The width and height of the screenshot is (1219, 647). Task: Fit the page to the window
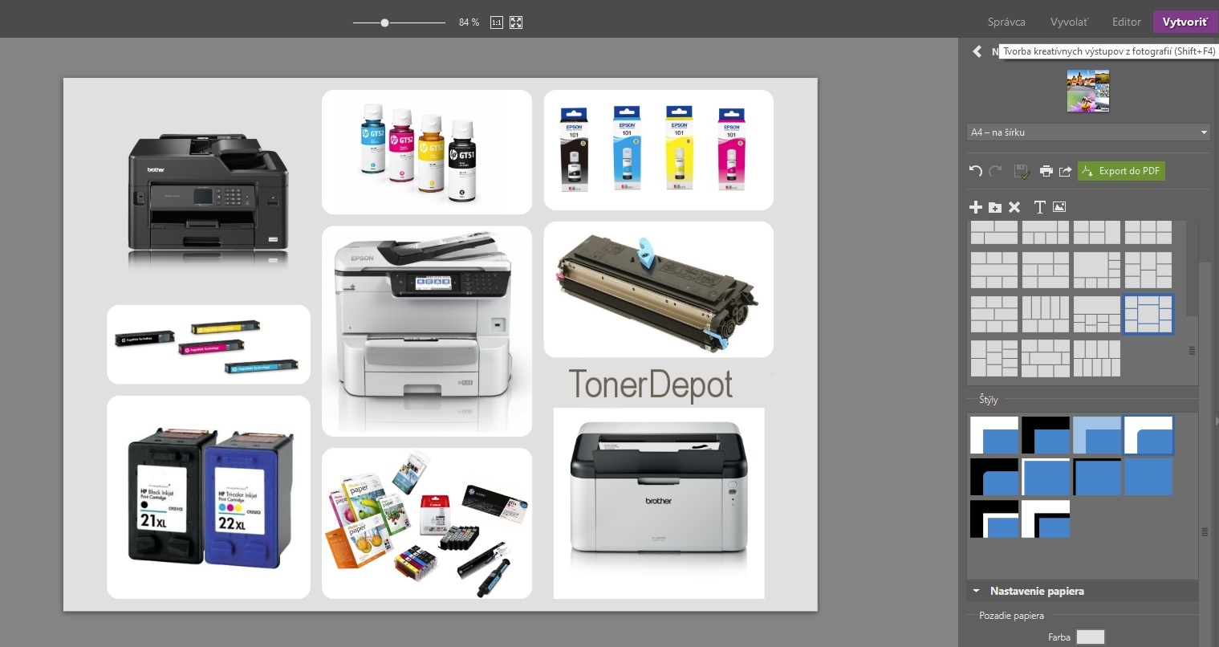coord(516,22)
